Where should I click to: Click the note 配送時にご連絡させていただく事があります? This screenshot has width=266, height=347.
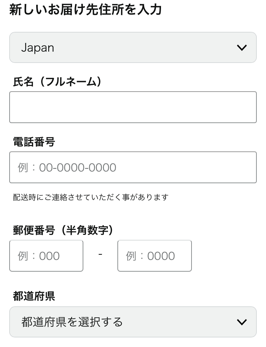[90, 197]
